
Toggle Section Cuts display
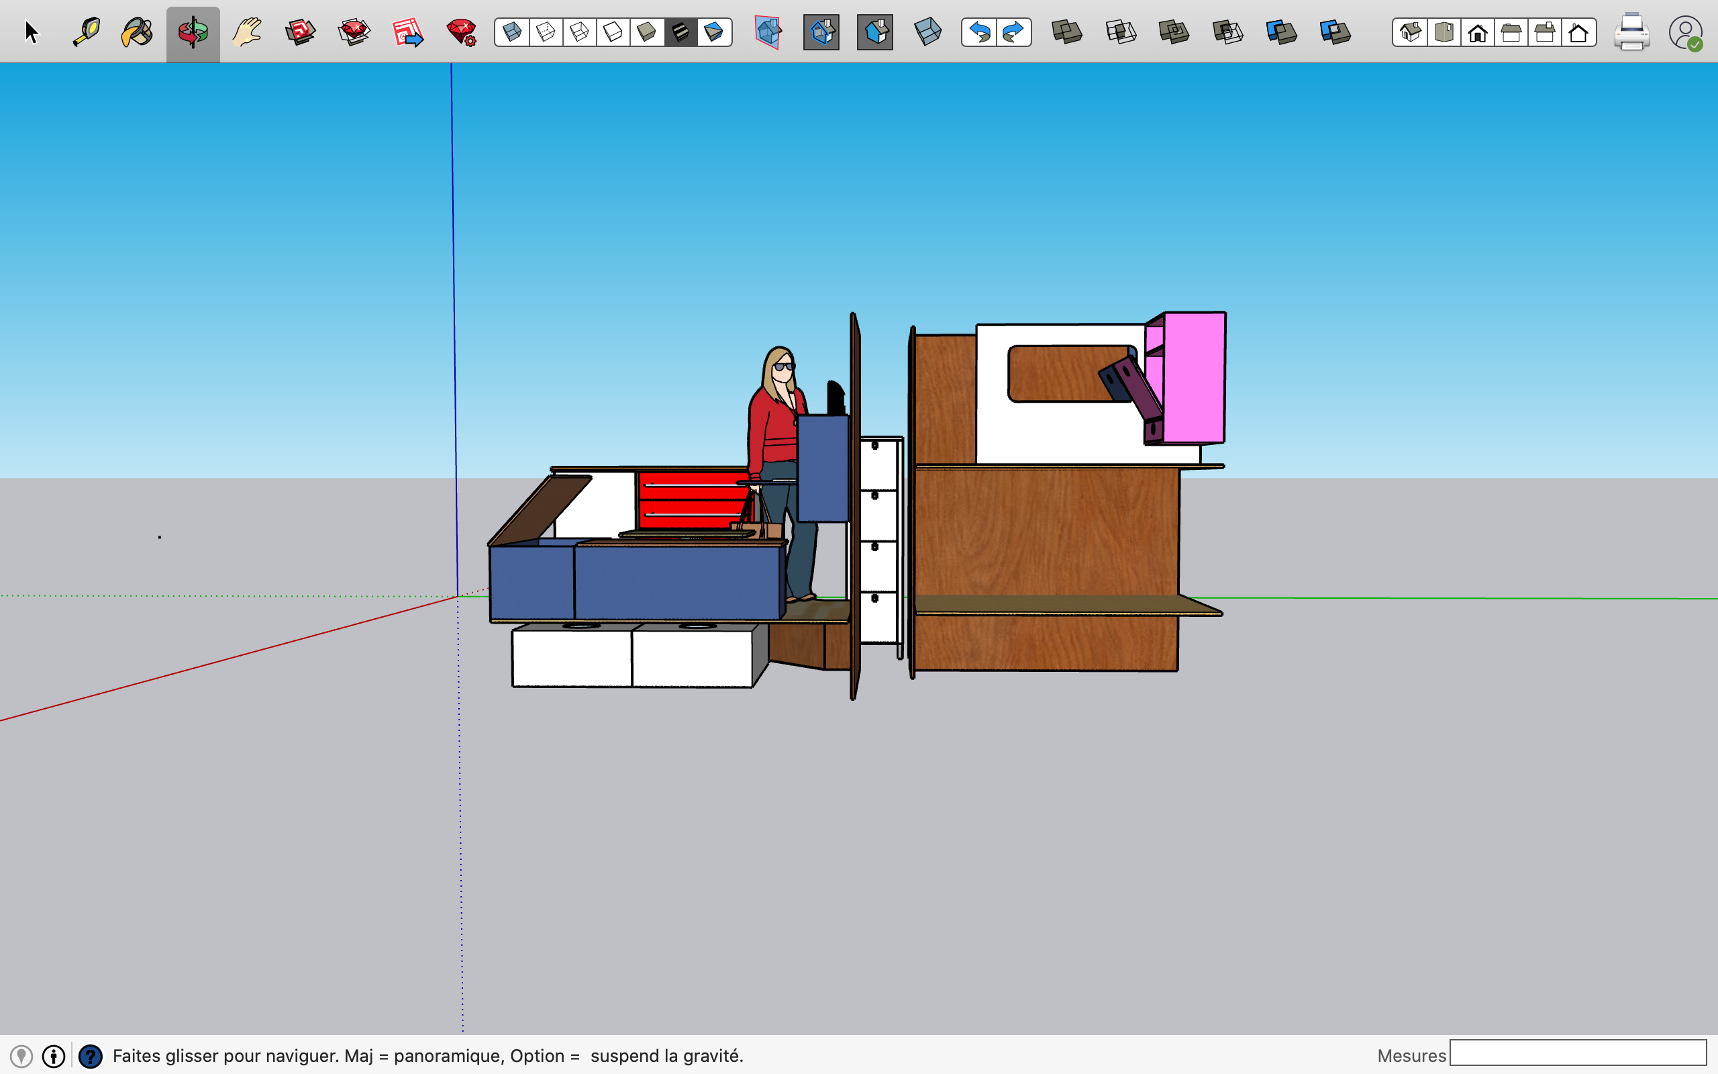(874, 32)
